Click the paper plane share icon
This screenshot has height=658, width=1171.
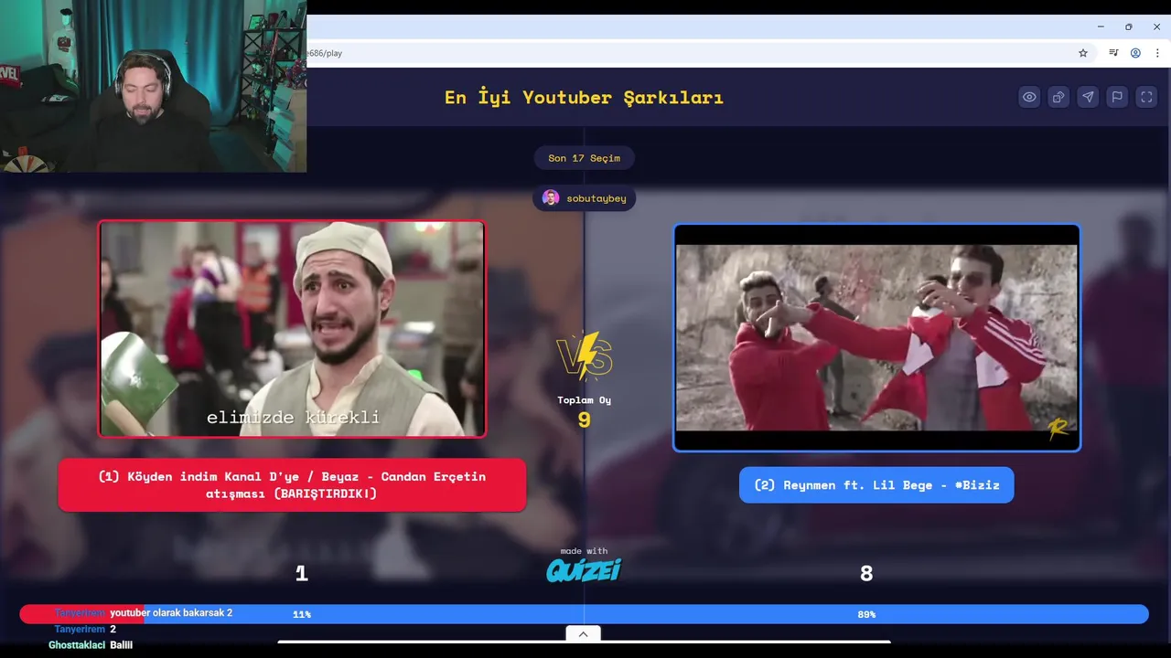click(x=1088, y=97)
